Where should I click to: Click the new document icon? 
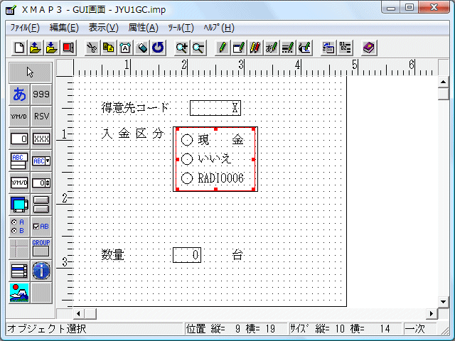19,48
